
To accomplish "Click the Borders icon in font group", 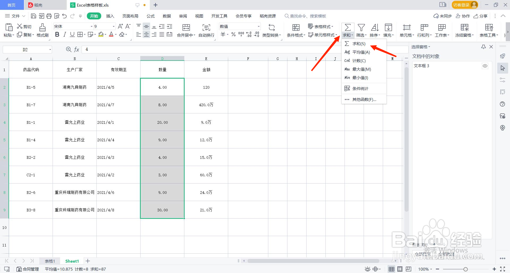I will point(80,35).
